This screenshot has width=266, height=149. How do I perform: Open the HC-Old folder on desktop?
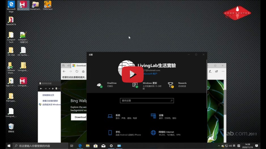point(11,51)
